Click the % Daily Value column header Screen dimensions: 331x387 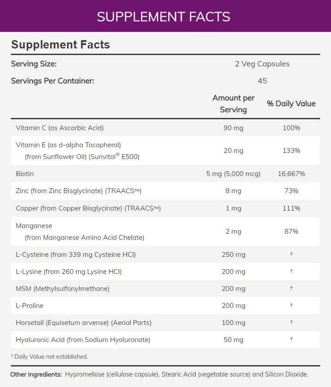[291, 104]
